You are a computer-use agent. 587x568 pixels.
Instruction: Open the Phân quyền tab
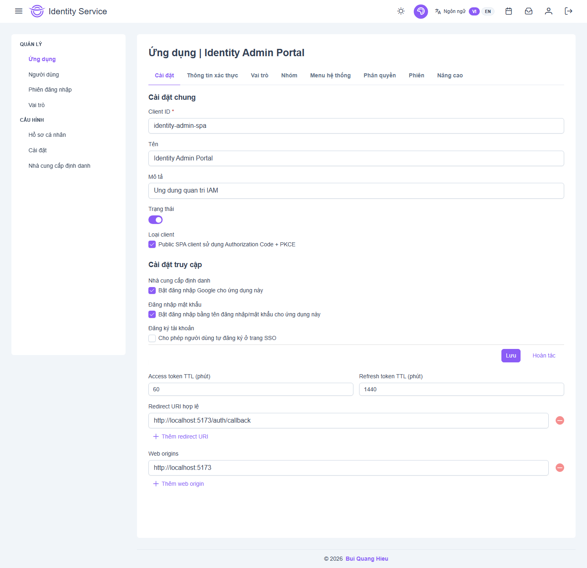[380, 75]
